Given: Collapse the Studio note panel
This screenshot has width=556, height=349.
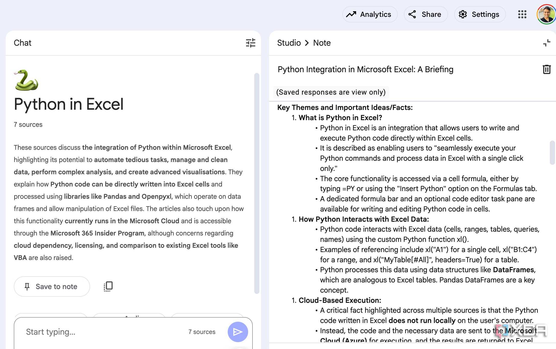Looking at the screenshot, I should click(x=547, y=43).
